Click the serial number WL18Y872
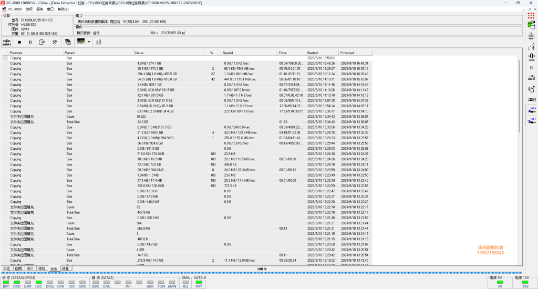Viewport: 538px width, 289px height. [28, 25]
